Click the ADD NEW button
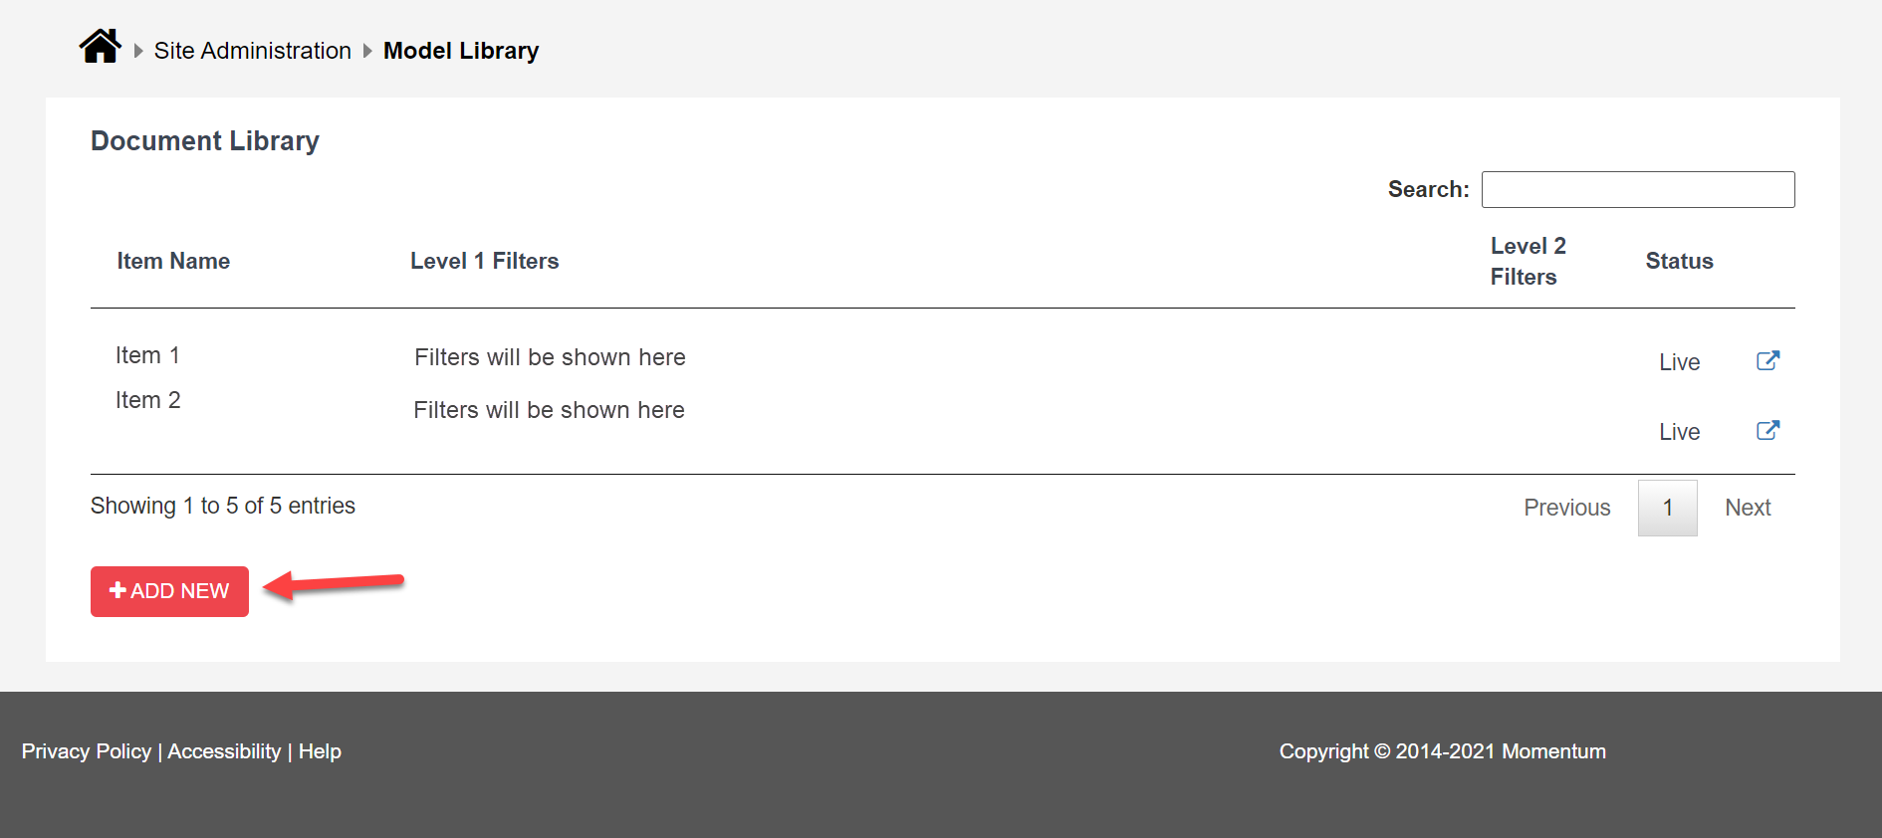The width and height of the screenshot is (1882, 838). pos(169,591)
